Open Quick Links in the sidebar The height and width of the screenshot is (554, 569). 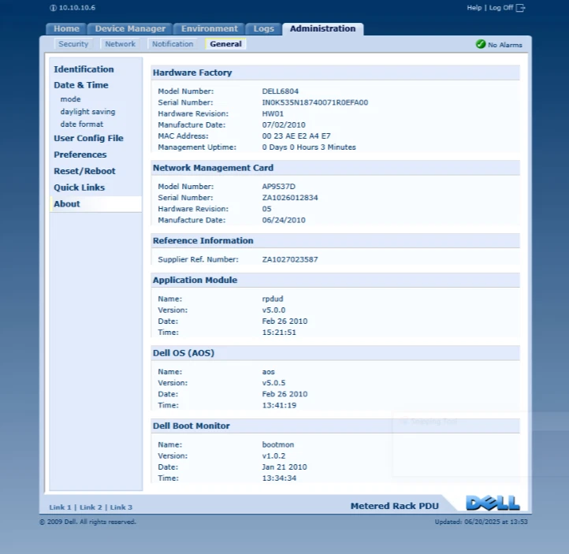click(x=79, y=188)
